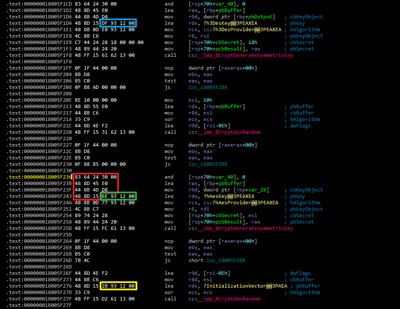Image resolution: width=400 pixels, height=309 pixels.
Task: Follow loc_18005F2BB on the 18005F208 js line
Action: click(x=208, y=87)
